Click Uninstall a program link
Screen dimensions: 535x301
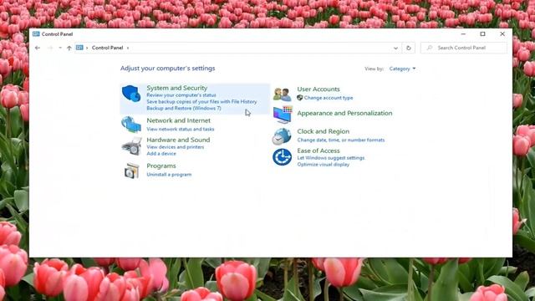tap(169, 175)
